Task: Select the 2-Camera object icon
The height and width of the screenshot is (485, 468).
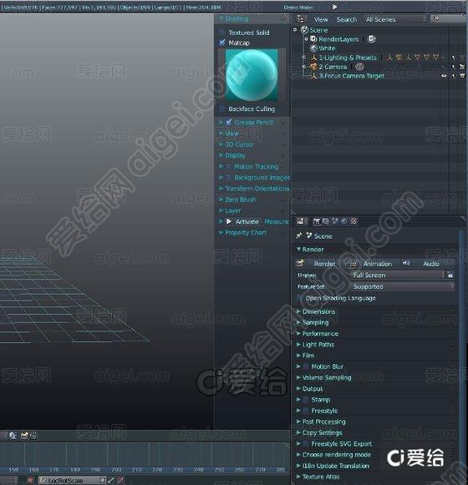Action: (313, 67)
